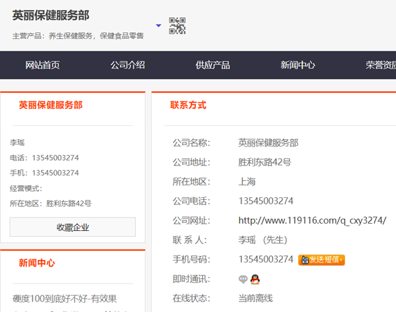Click the contact name 李瑶 in sidebar
This screenshot has height=312, width=396.
tap(17, 142)
